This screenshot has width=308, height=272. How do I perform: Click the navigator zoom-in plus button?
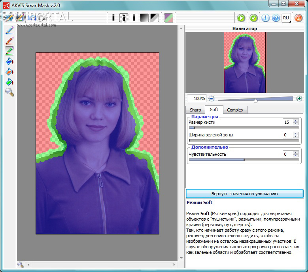[299, 98]
